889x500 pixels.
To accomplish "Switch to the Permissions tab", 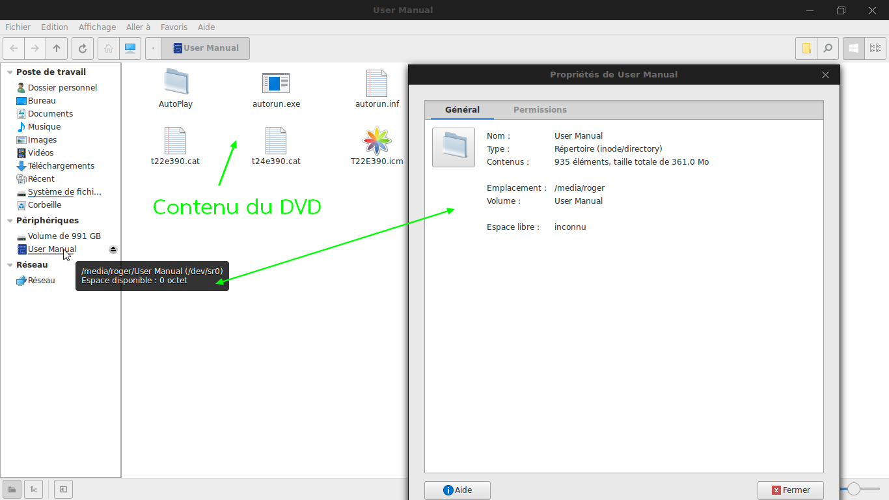I will (x=540, y=110).
